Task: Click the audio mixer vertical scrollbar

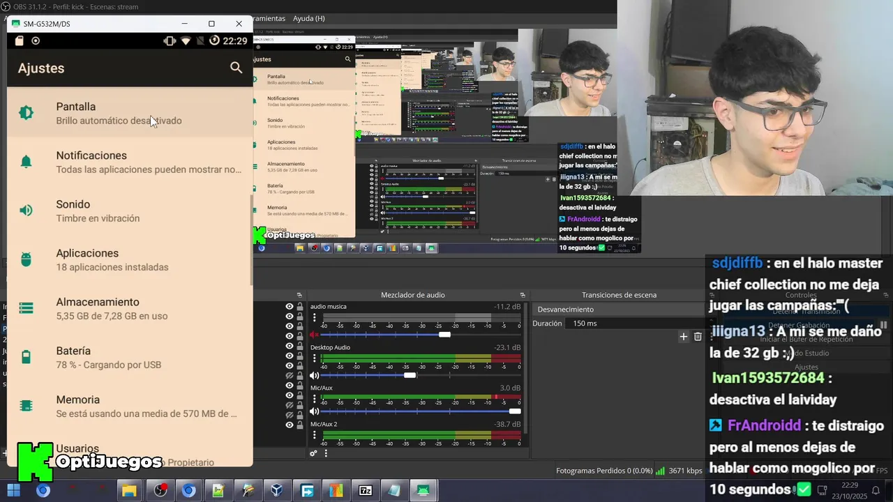Action: 527,370
